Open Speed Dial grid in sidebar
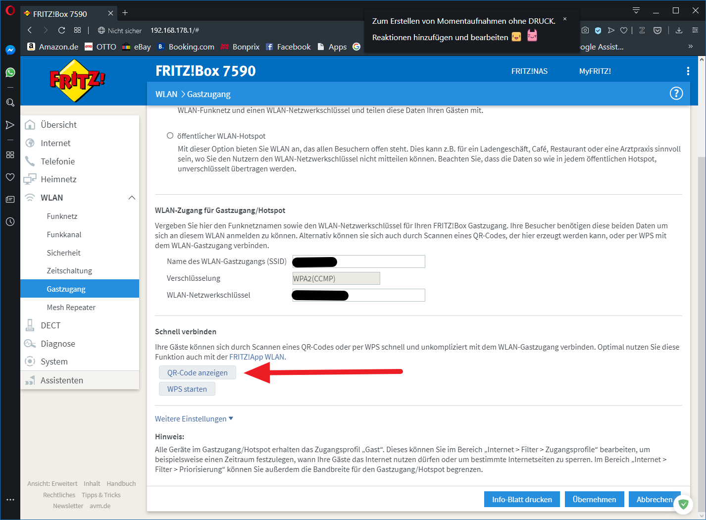The image size is (706, 520). point(10,155)
